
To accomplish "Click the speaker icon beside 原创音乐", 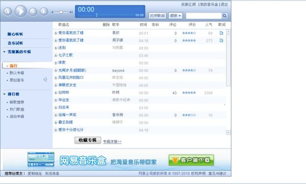I will tap(45, 79).
